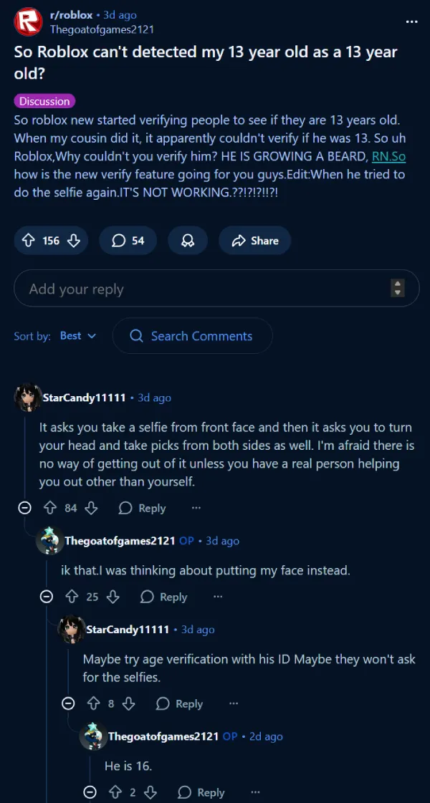Downvote the main post
The height and width of the screenshot is (803, 430).
click(73, 241)
